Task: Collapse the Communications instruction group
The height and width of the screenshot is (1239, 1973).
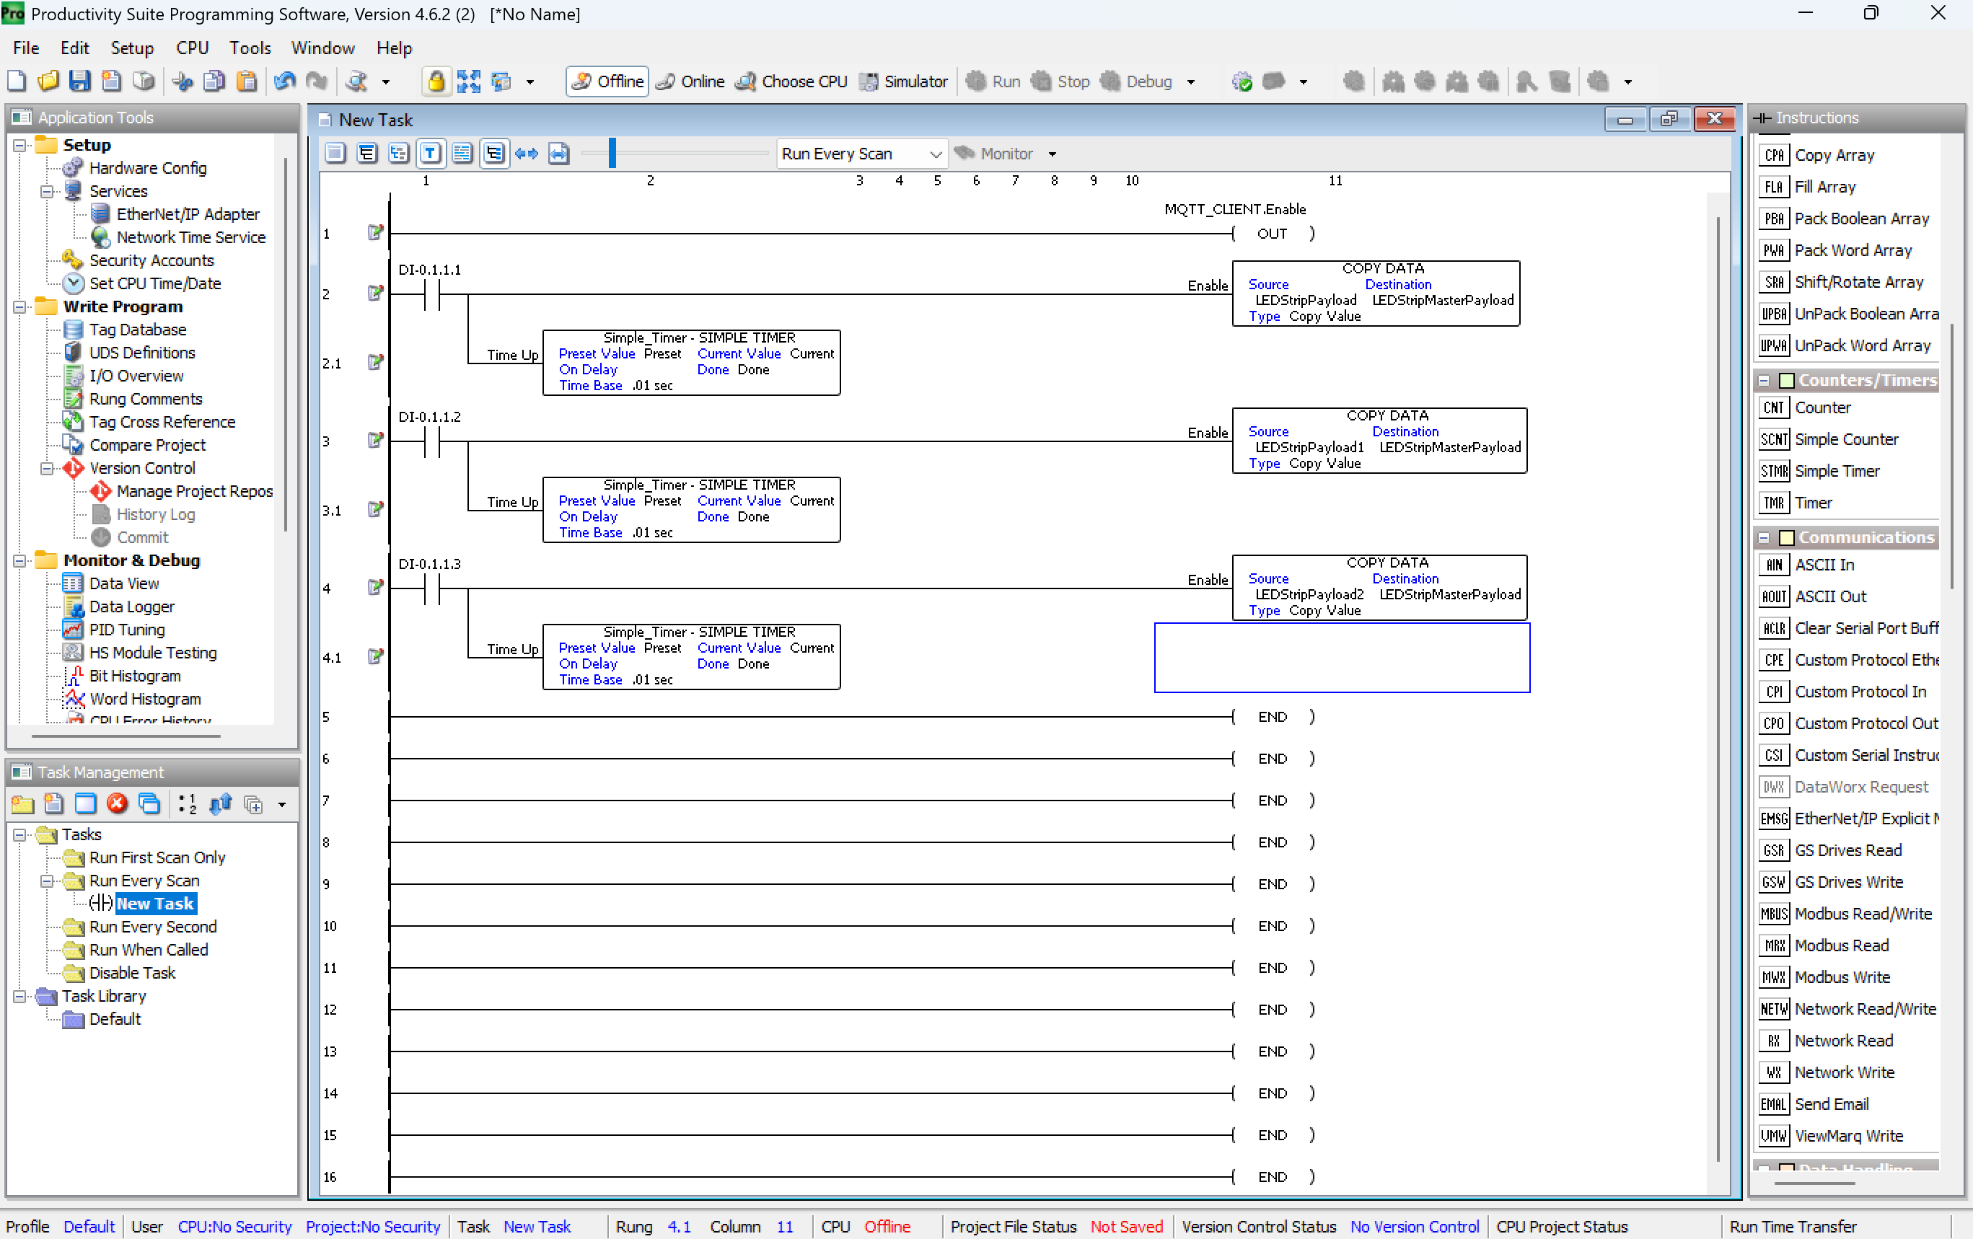Action: click(x=1764, y=537)
